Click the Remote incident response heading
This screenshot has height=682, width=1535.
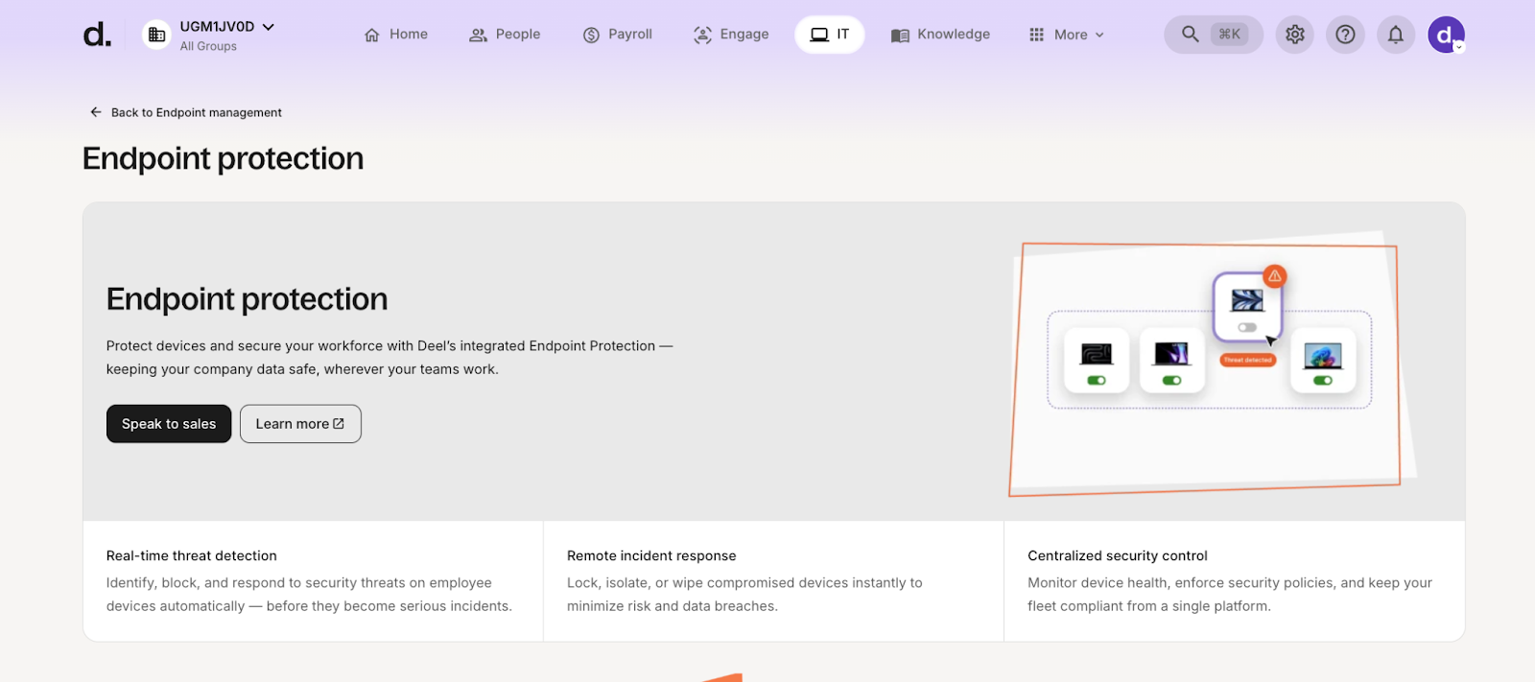pyautogui.click(x=651, y=555)
